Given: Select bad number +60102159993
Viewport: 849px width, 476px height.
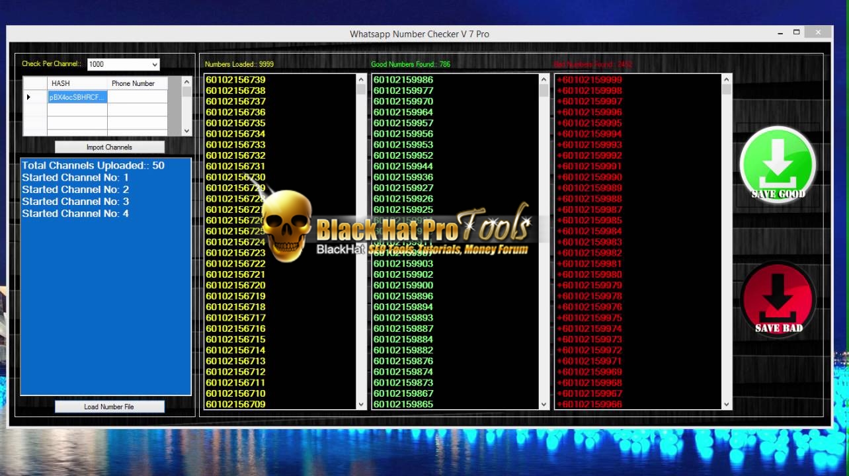Looking at the screenshot, I should 589,145.
